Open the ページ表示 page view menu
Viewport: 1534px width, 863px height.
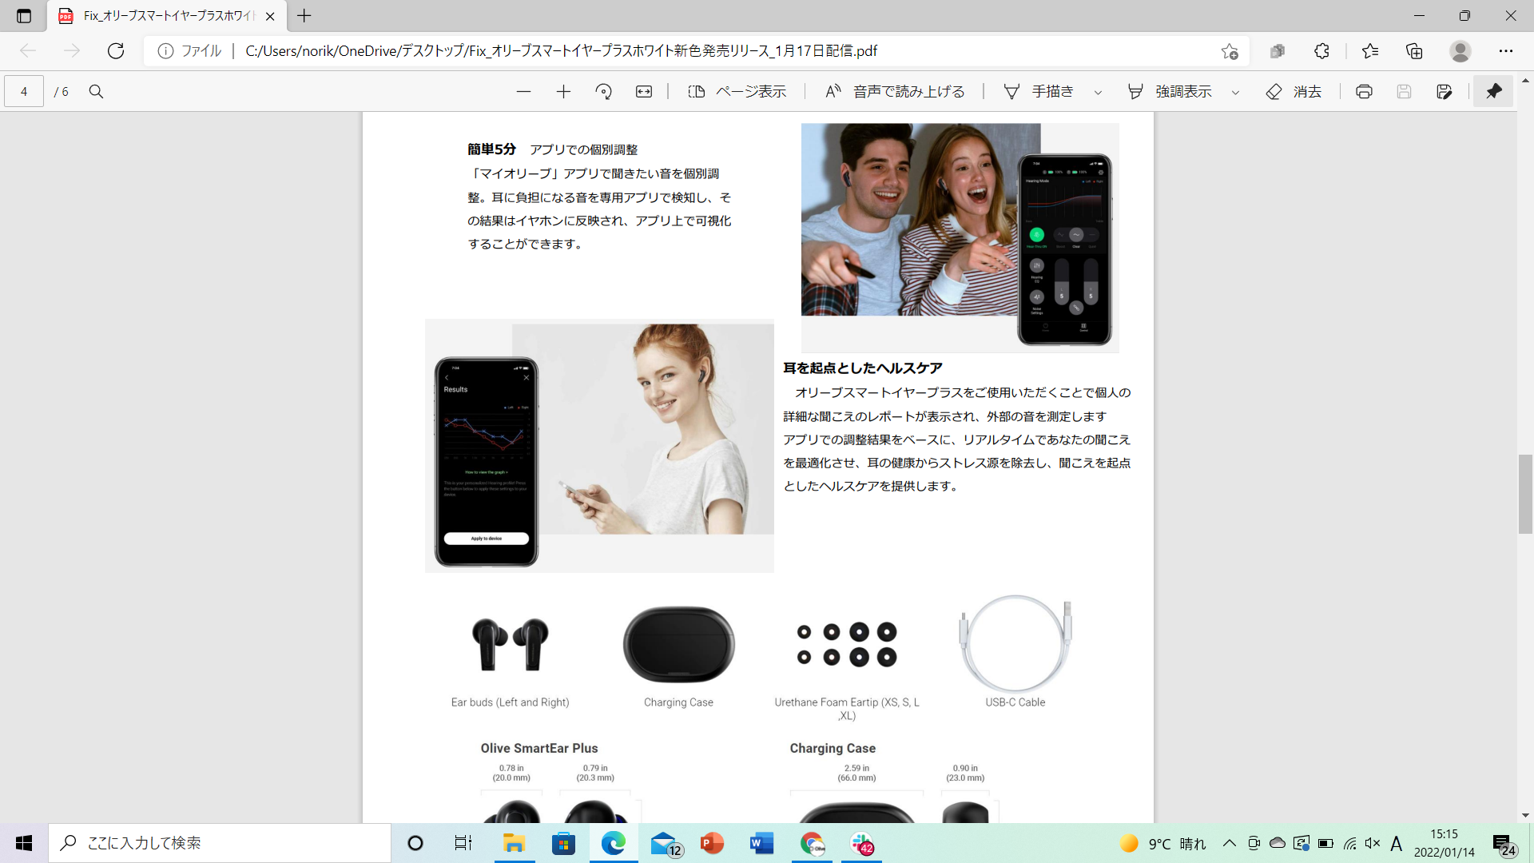pos(737,92)
